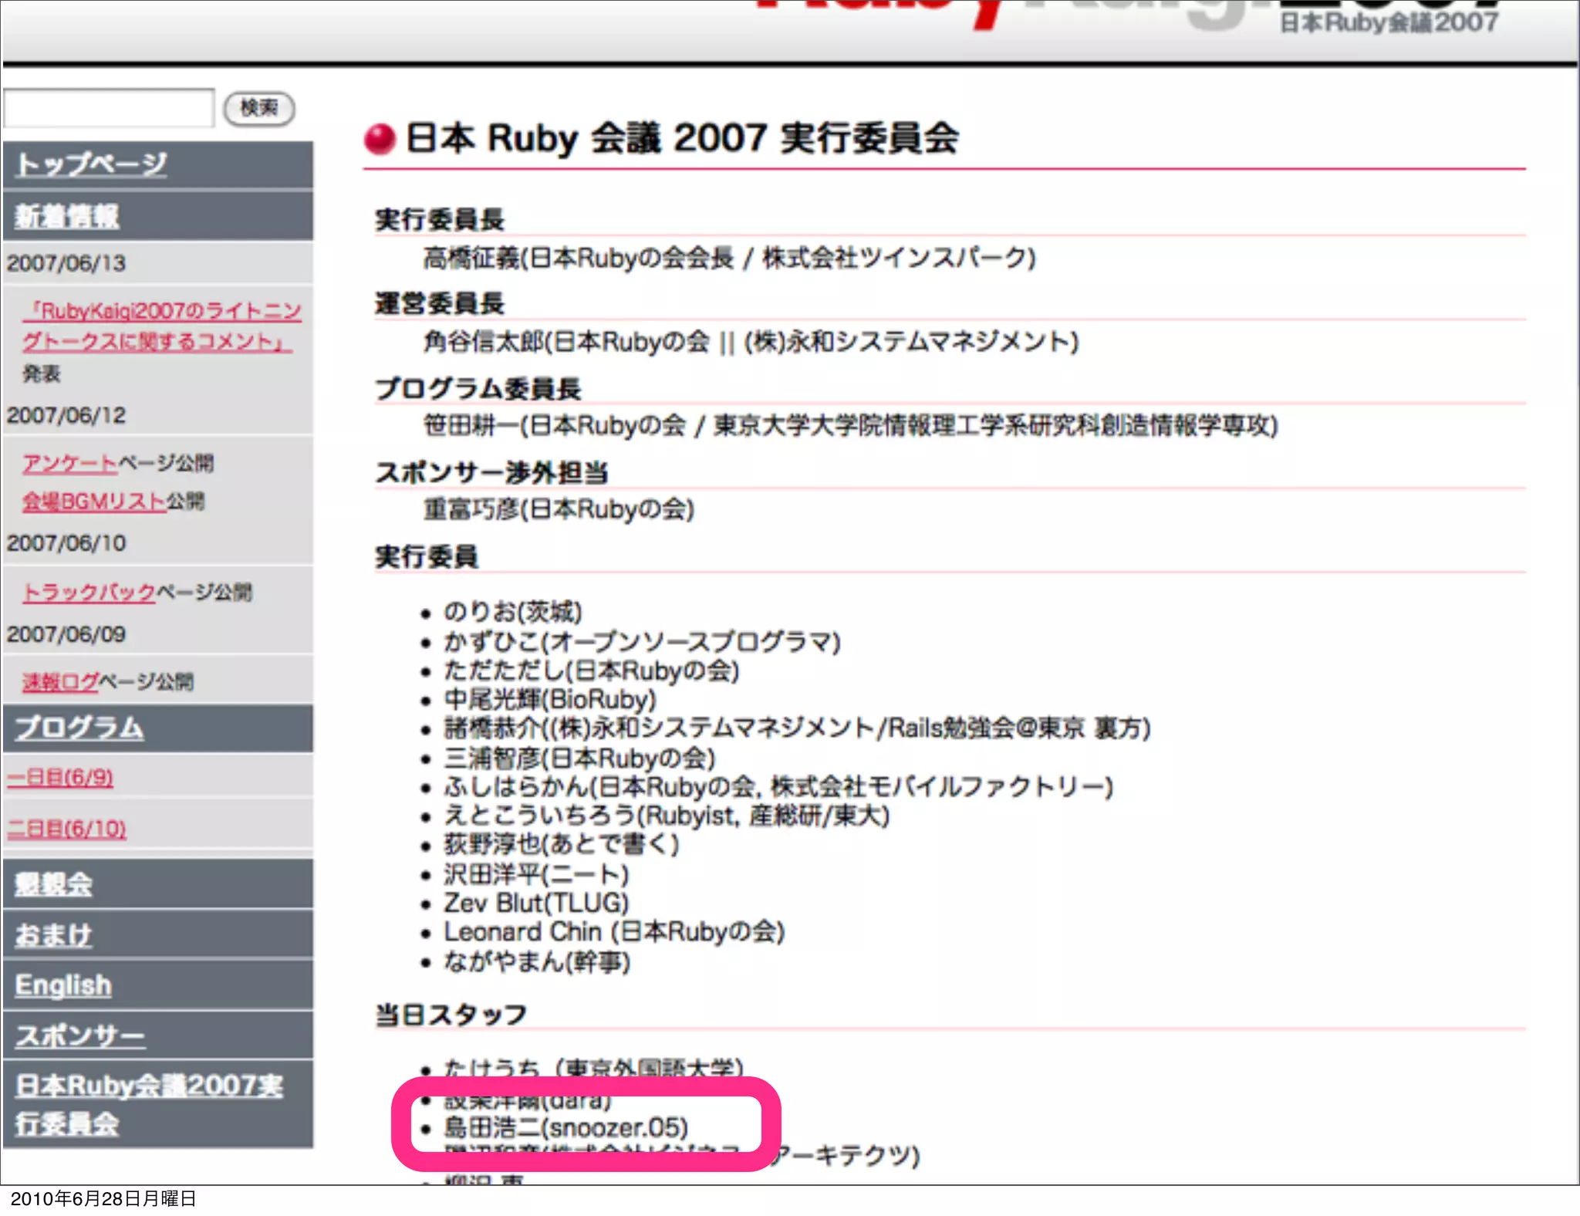This screenshot has height=1216, width=1580.
Task: Click the 高橋征義 committee chair entry
Action: click(729, 258)
